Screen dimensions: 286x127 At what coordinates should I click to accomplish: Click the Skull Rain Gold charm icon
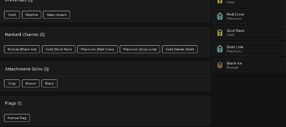[x=220, y=33]
